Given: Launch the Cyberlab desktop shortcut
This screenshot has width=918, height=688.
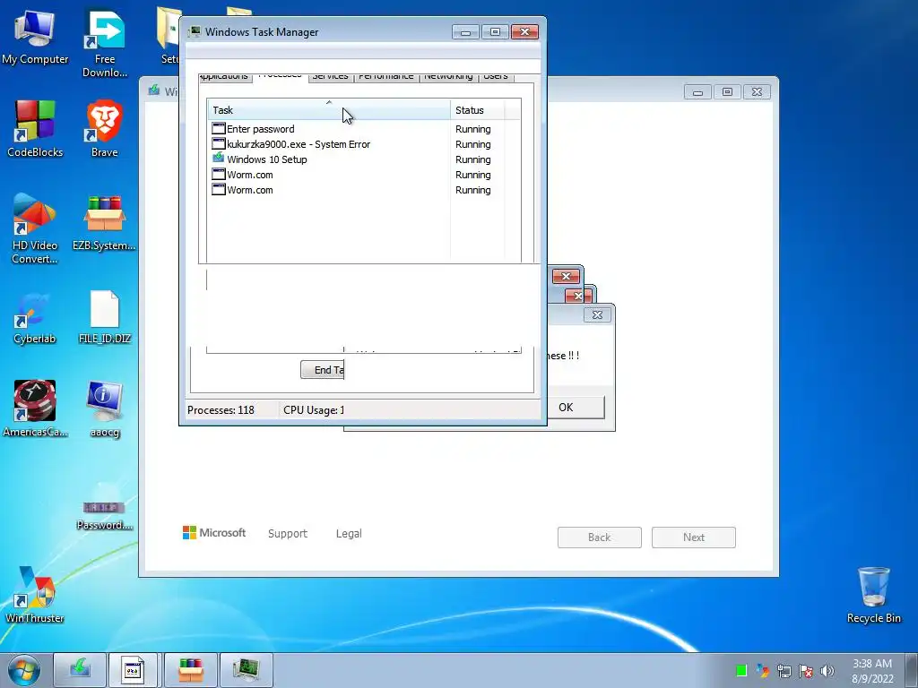Looking at the screenshot, I should tap(35, 318).
